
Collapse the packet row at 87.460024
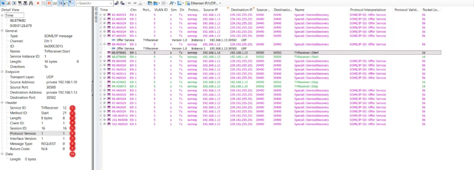(x=104, y=35)
